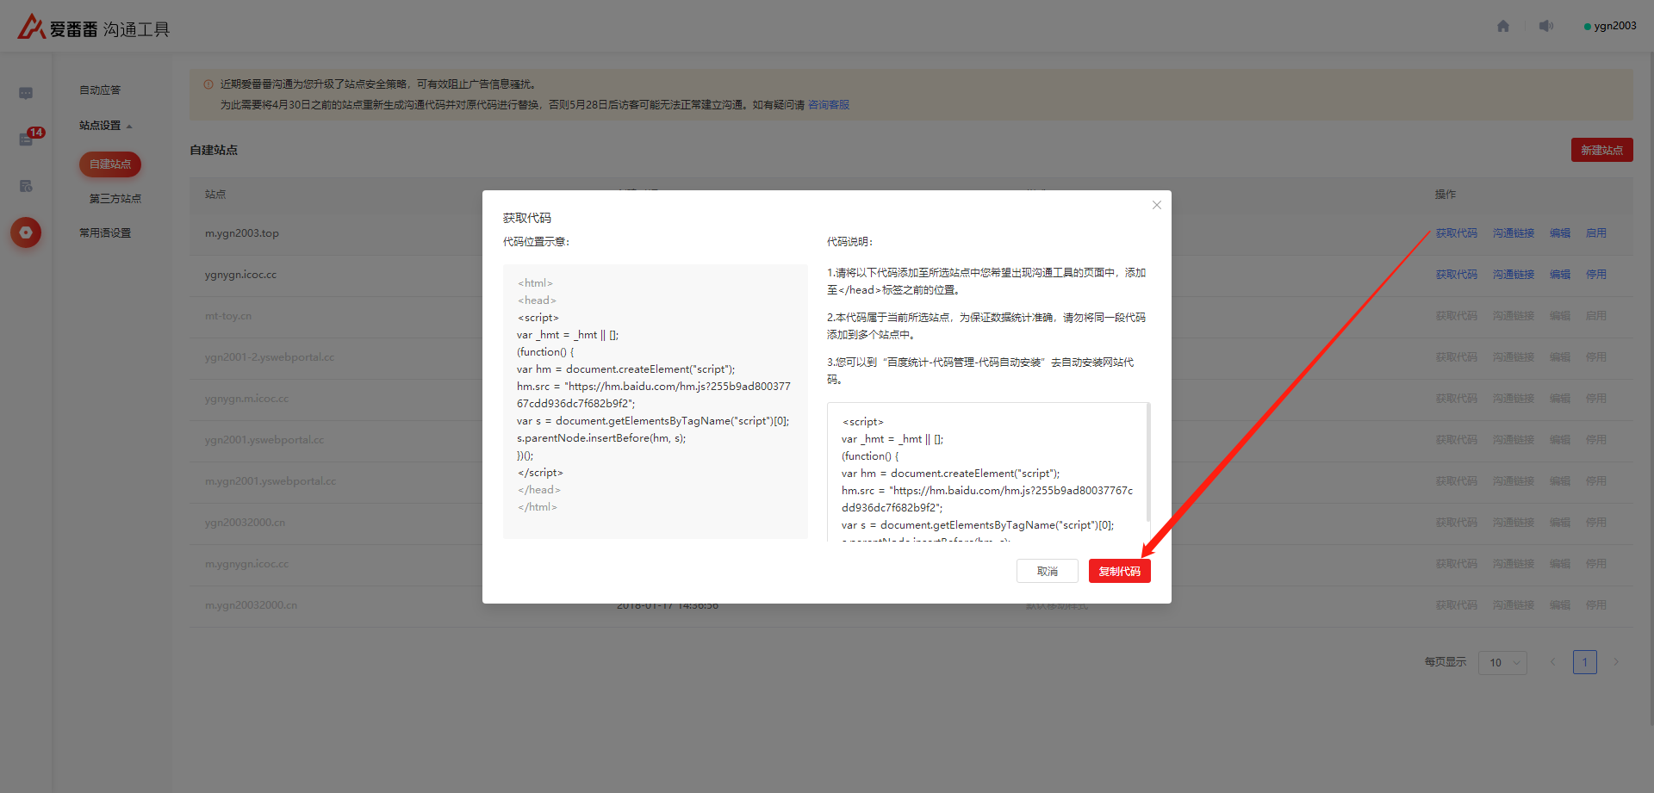Image resolution: width=1654 pixels, height=793 pixels.
Task: Click 启用 for mt-toy.cn row
Action: pos(1596,316)
